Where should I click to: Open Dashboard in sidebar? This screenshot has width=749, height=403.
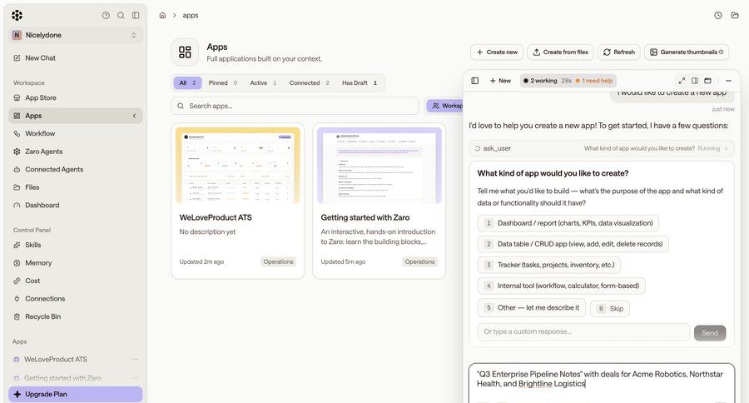coord(76,205)
